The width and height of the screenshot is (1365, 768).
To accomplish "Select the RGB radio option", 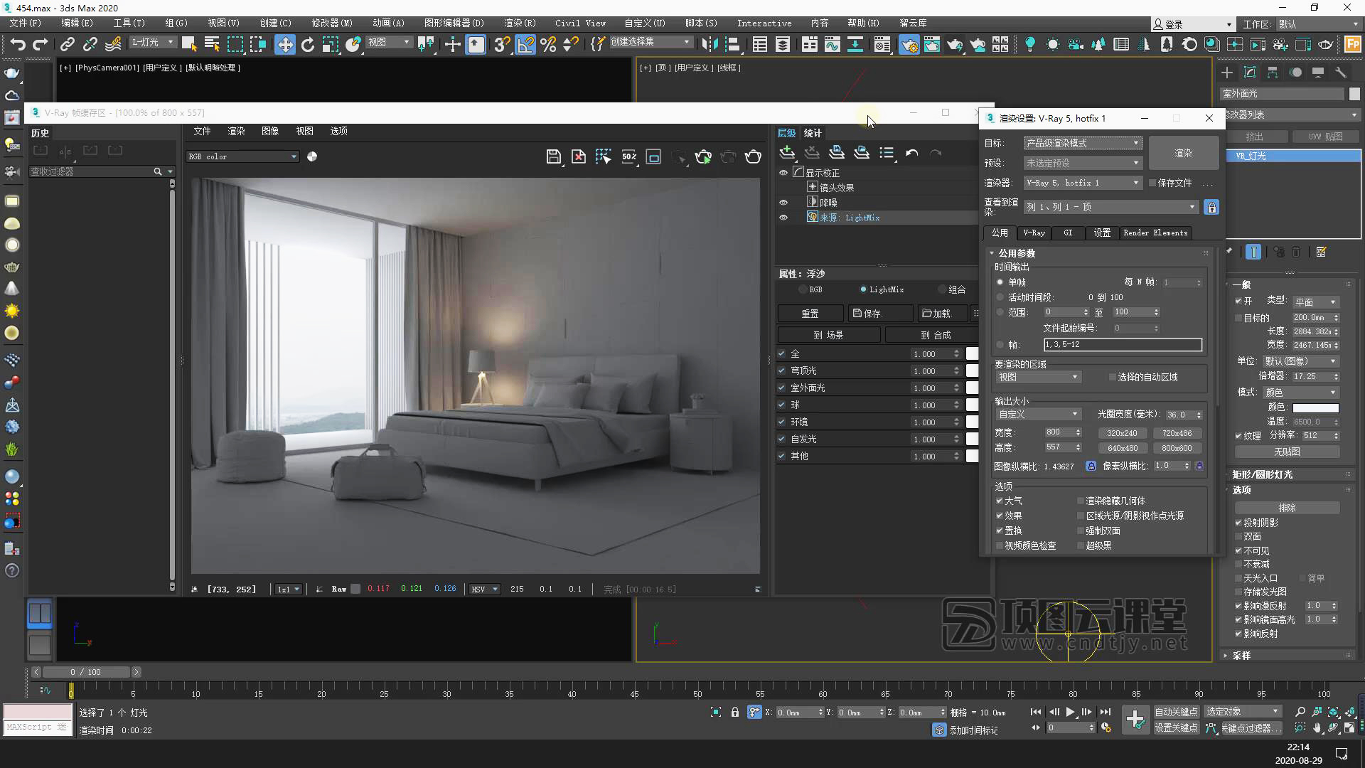I will (x=803, y=289).
